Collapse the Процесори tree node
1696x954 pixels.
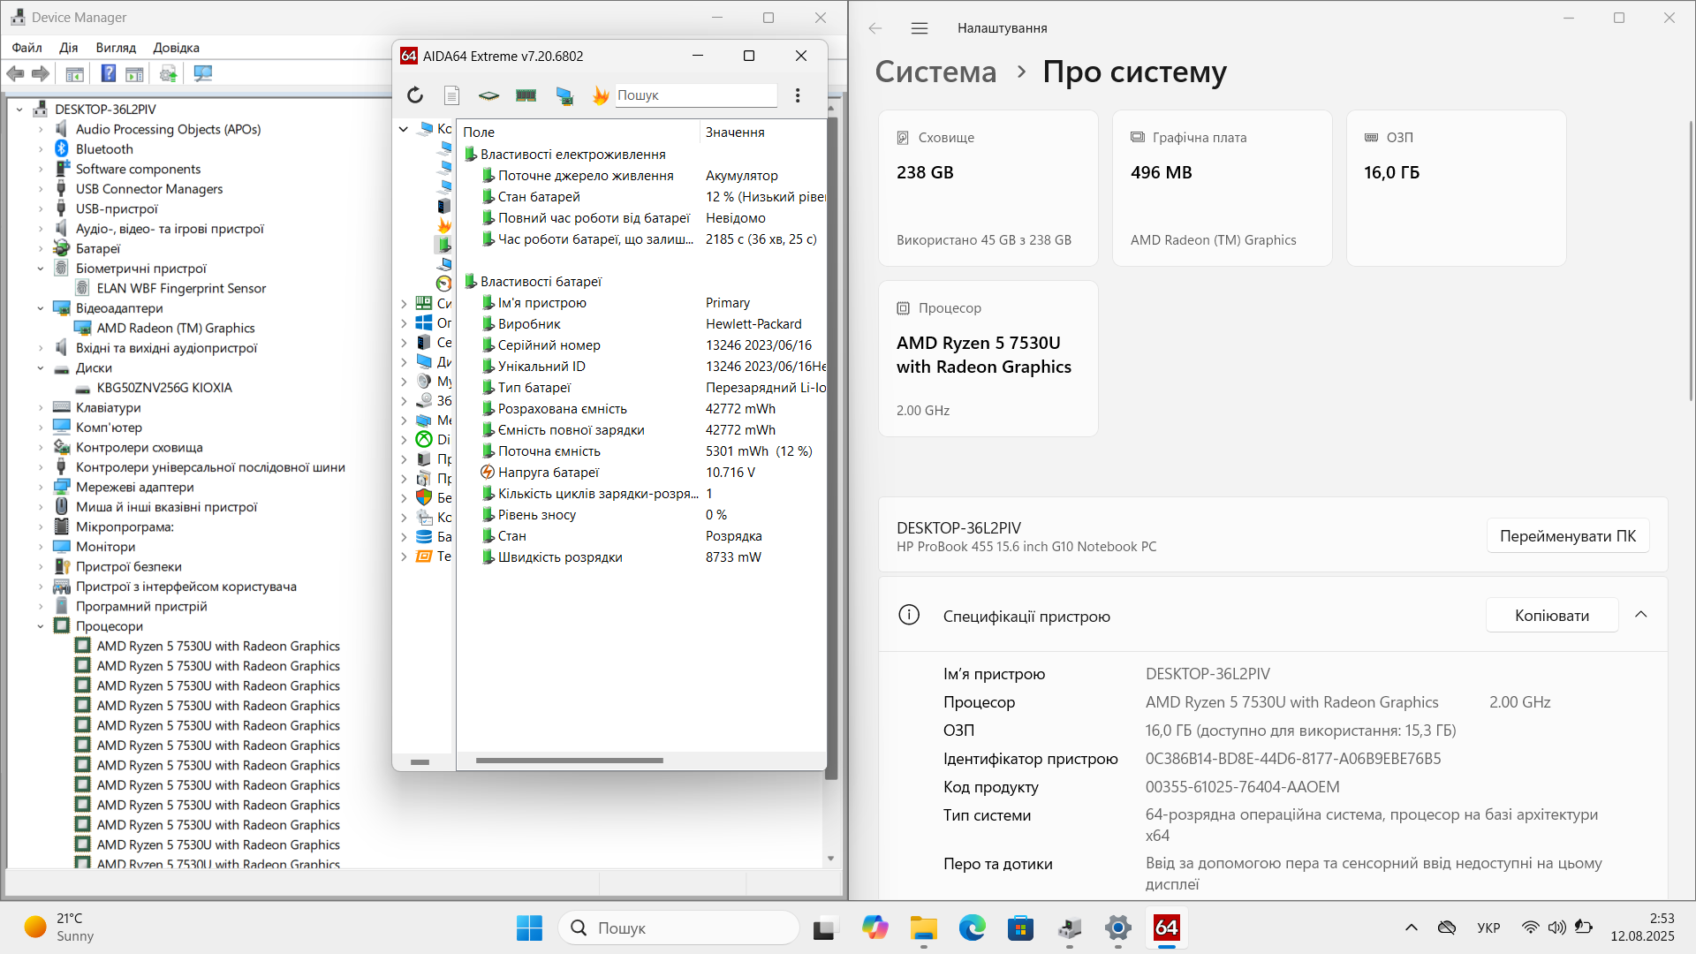tap(41, 626)
